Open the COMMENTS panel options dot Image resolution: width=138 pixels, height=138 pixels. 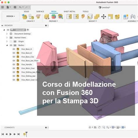click(46, 128)
